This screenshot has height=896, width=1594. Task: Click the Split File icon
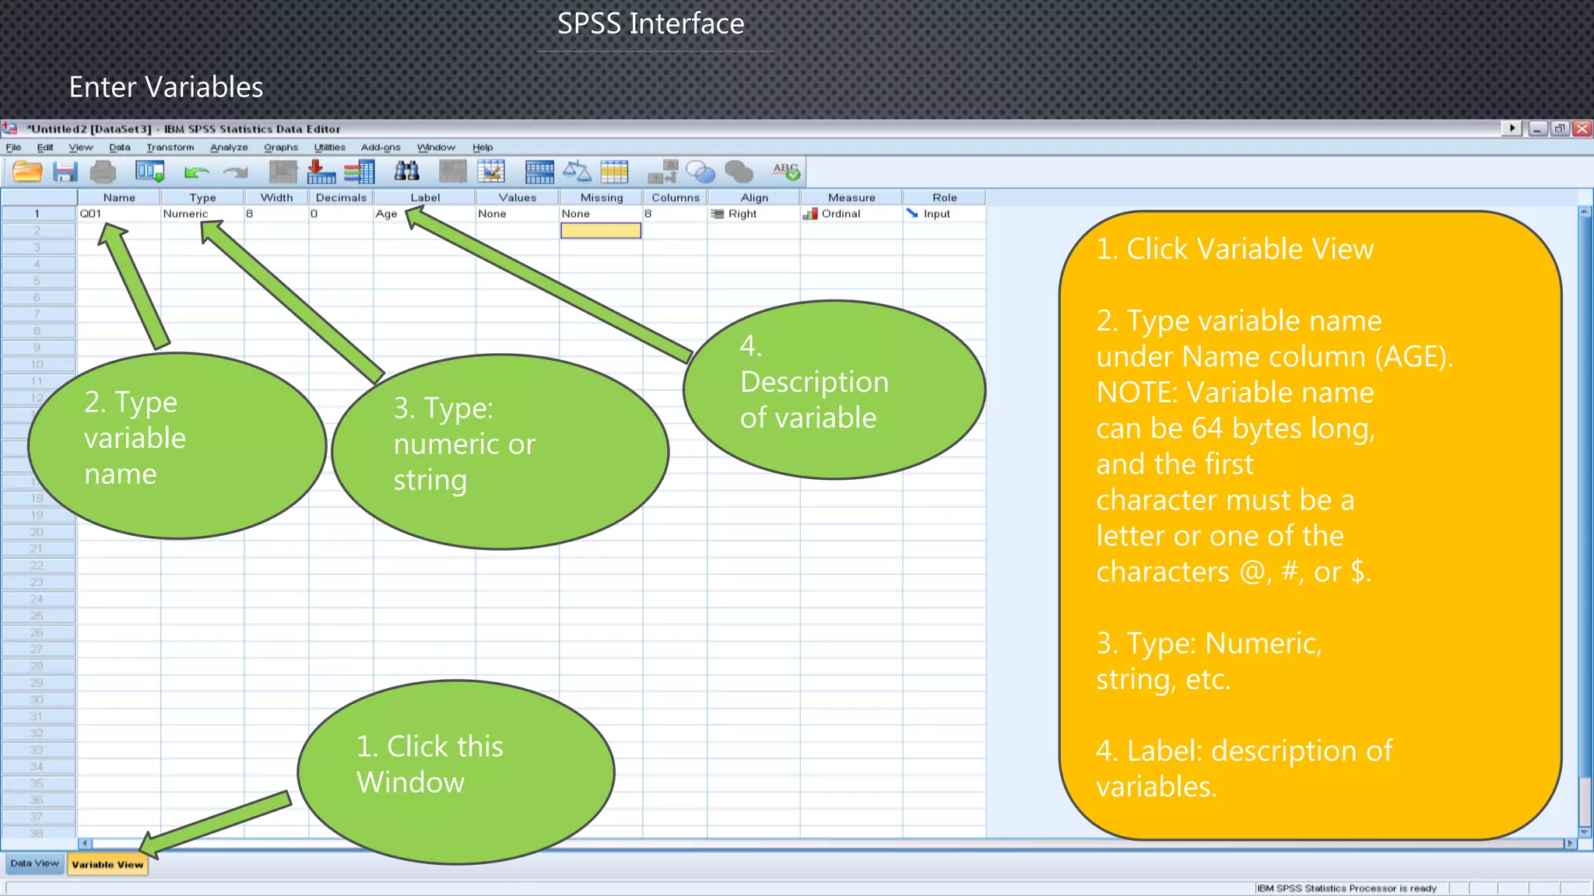(539, 171)
